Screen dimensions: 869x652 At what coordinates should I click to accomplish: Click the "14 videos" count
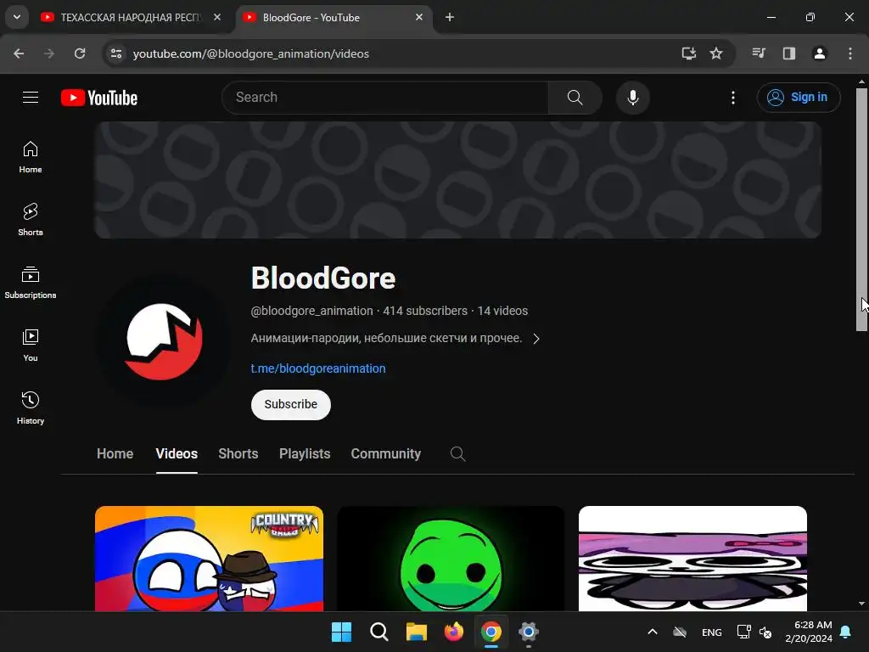(502, 311)
